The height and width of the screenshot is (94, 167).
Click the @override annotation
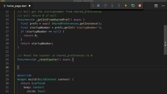coord(24,75)
